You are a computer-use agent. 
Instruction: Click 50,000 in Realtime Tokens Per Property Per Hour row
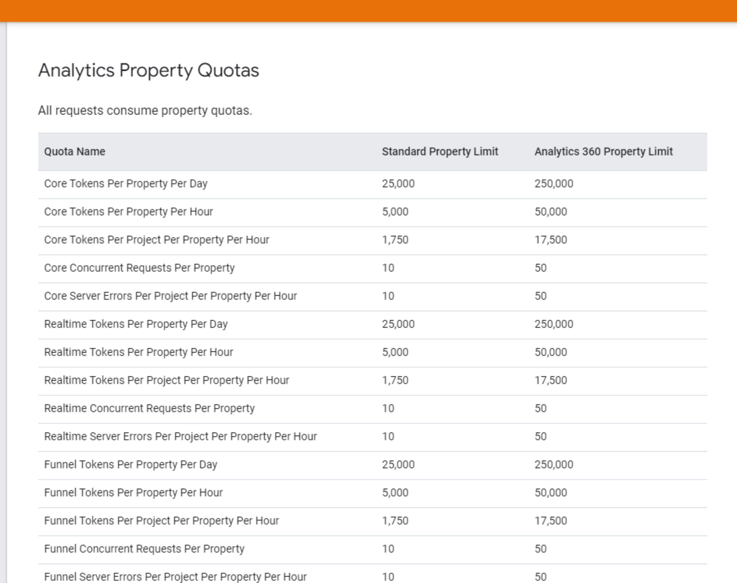click(551, 352)
